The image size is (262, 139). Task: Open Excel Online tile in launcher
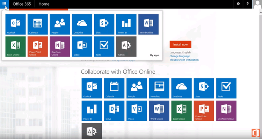15,46
